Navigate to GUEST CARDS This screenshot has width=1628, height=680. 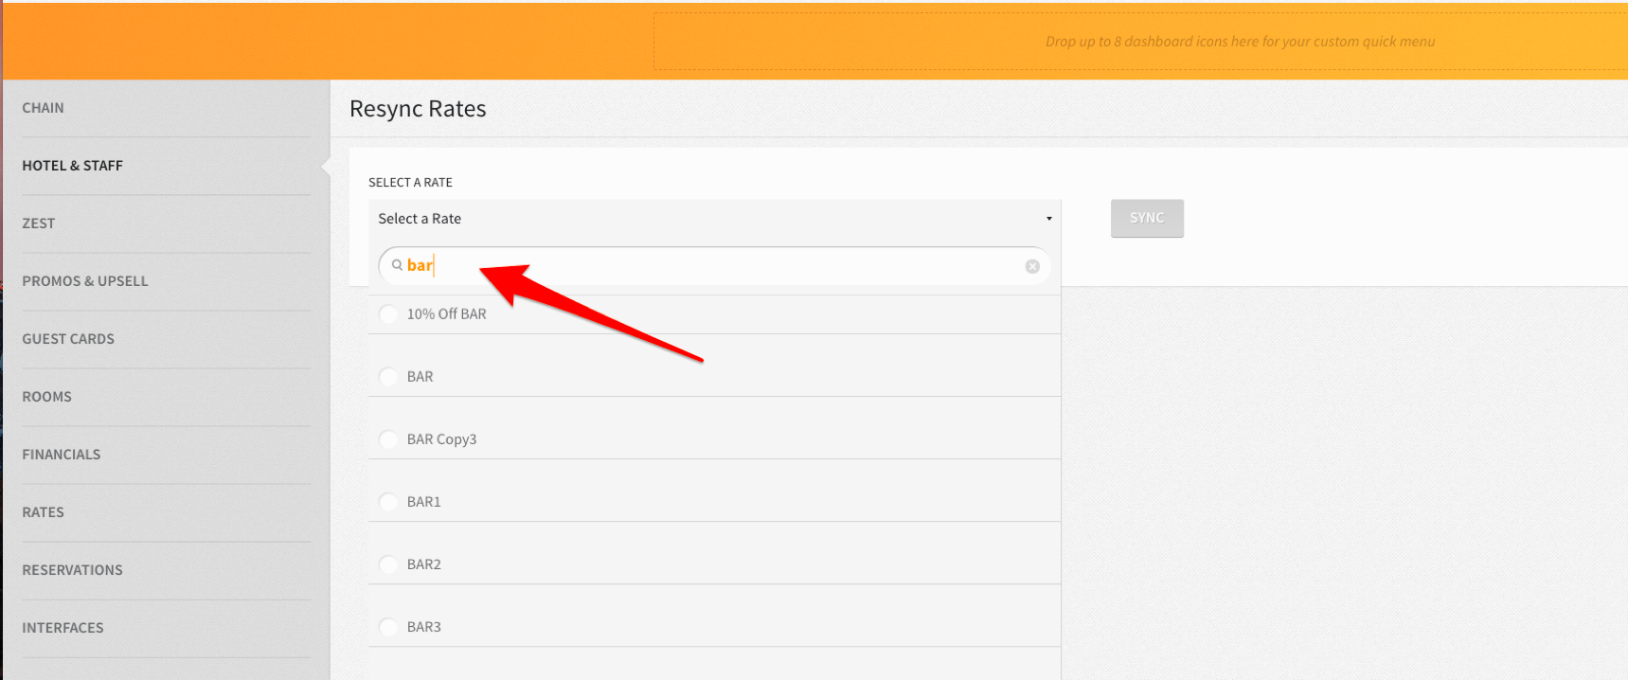click(x=68, y=339)
